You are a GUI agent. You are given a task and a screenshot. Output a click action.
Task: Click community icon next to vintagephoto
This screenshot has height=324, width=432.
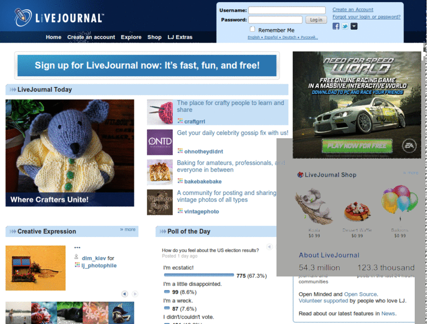(180, 211)
